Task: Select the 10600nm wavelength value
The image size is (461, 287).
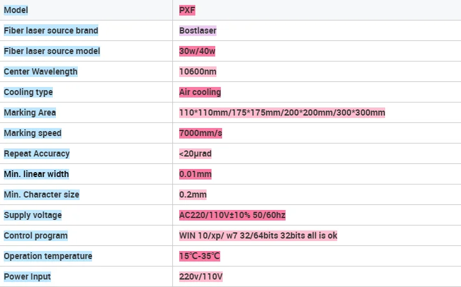Action: [198, 71]
